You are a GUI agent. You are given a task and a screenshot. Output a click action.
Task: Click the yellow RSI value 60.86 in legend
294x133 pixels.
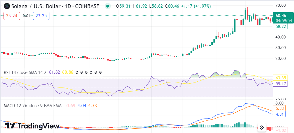[x=68, y=72]
